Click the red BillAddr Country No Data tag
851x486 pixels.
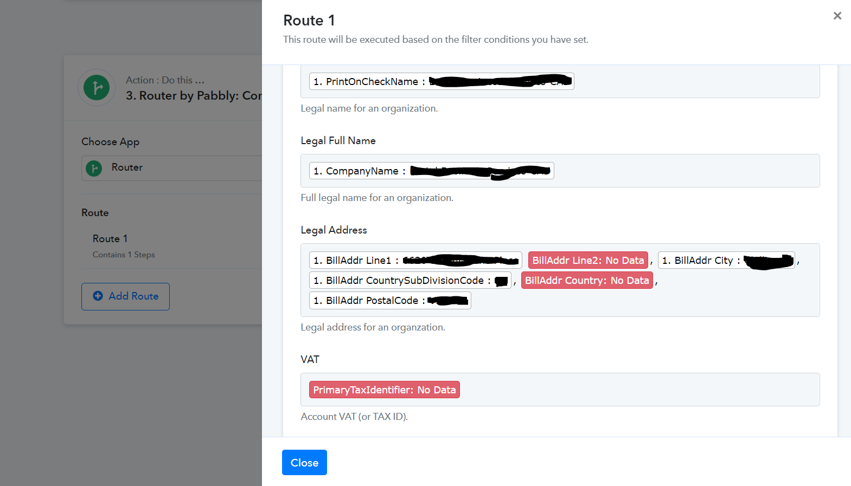click(587, 280)
